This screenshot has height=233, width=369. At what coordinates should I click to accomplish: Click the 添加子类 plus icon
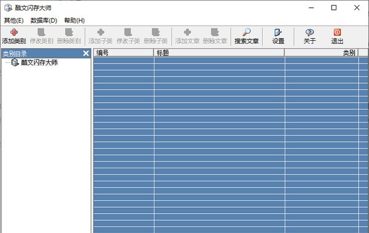coord(101,32)
